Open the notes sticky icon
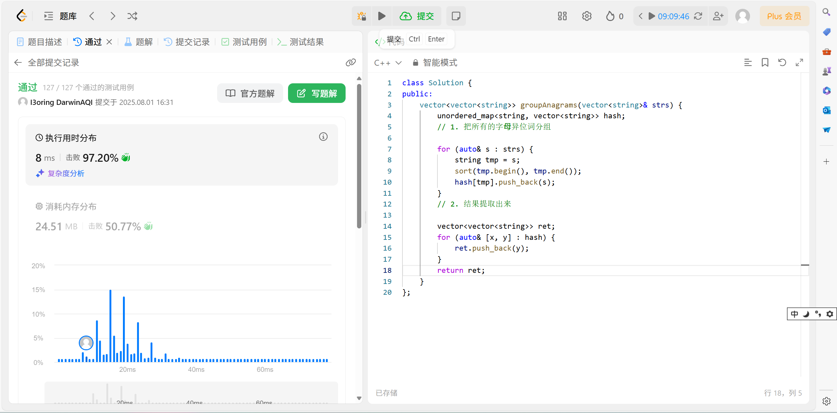The height and width of the screenshot is (413, 837). click(456, 16)
